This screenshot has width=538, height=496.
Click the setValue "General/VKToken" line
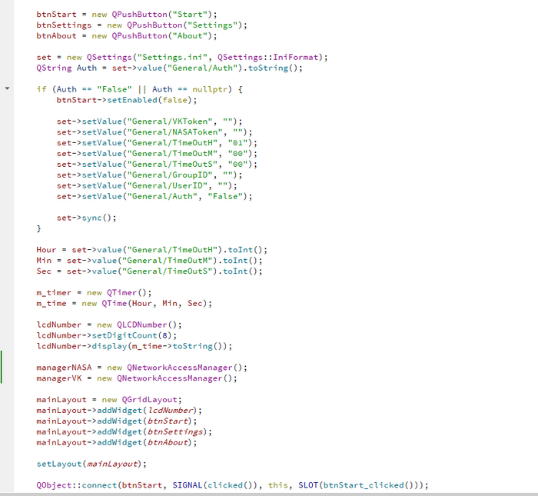click(x=149, y=122)
